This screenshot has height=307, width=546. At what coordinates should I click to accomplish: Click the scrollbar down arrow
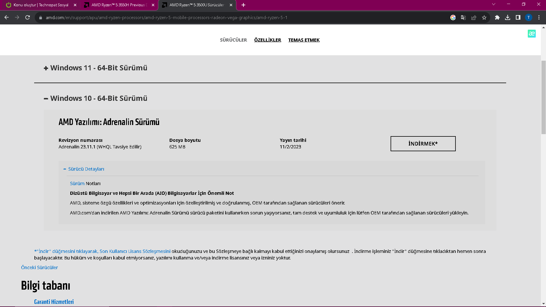pyautogui.click(x=543, y=304)
